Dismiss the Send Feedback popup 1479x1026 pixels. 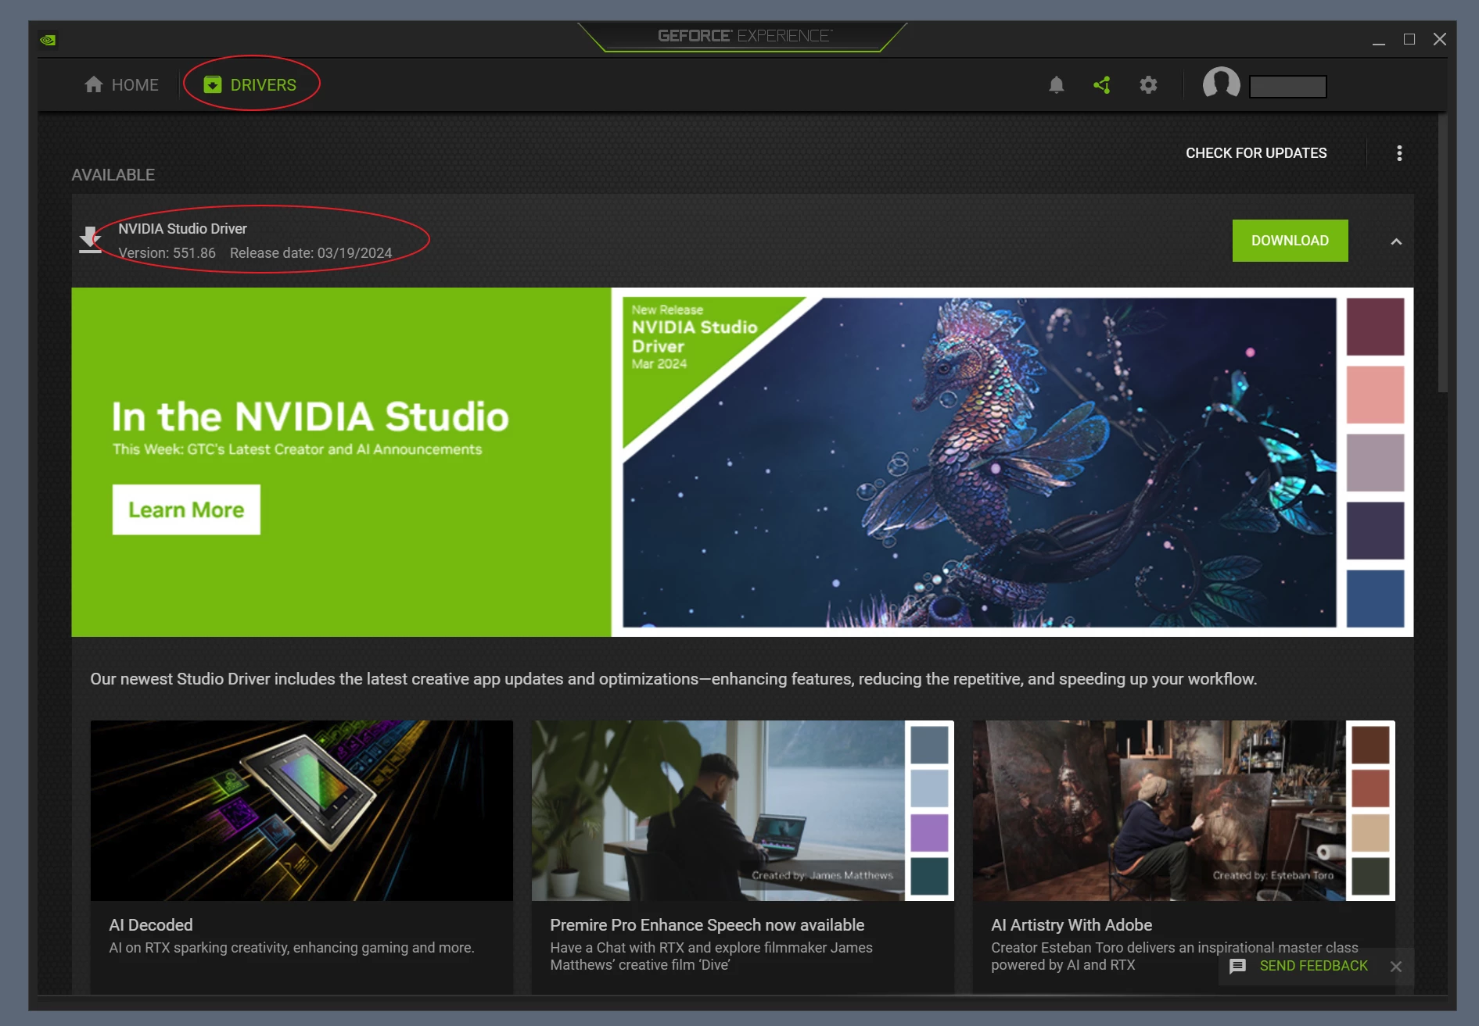pyautogui.click(x=1396, y=967)
